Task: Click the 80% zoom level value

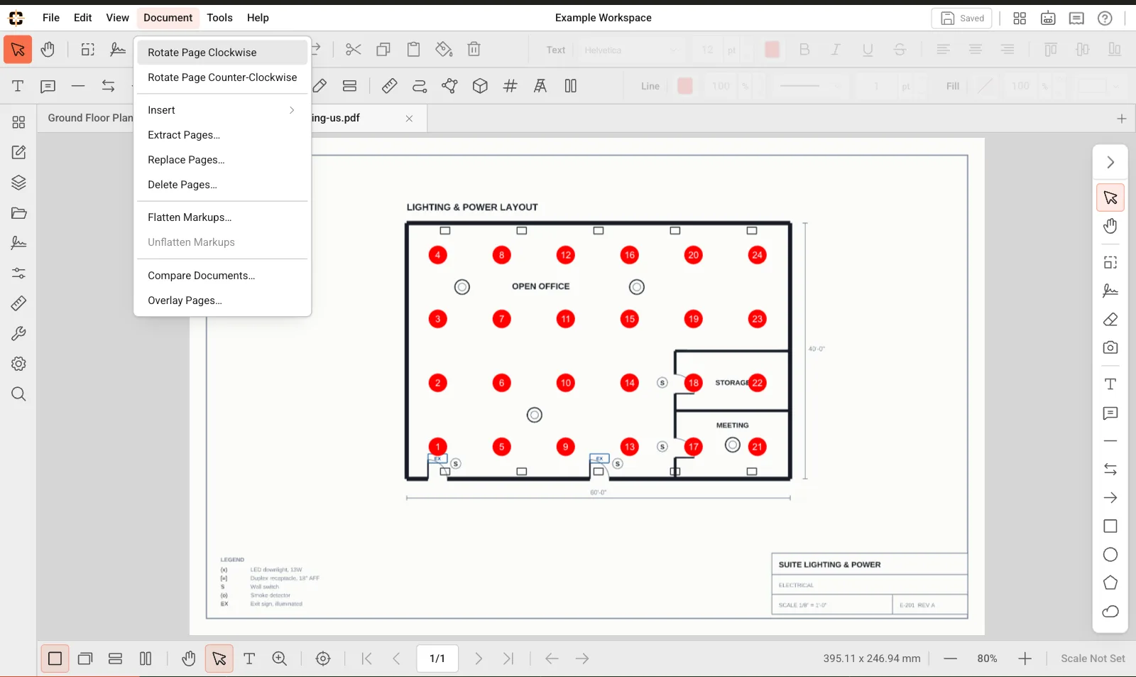Action: [x=987, y=659]
